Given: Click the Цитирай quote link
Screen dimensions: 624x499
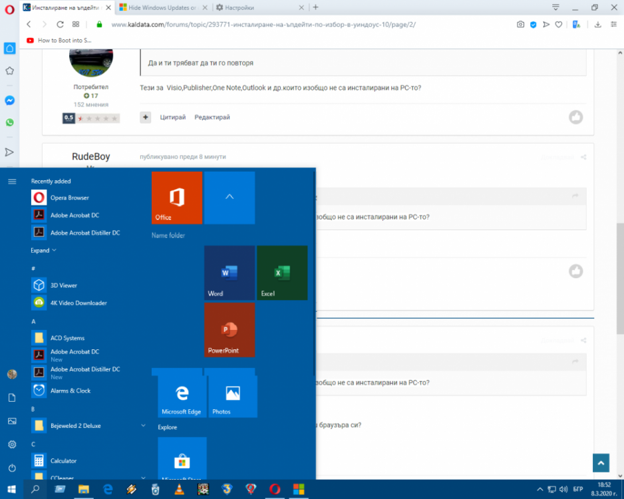Looking at the screenshot, I should coord(173,117).
